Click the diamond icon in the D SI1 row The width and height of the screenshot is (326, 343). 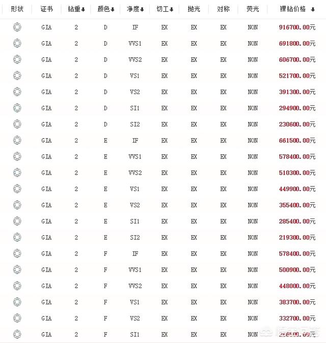(x=17, y=108)
